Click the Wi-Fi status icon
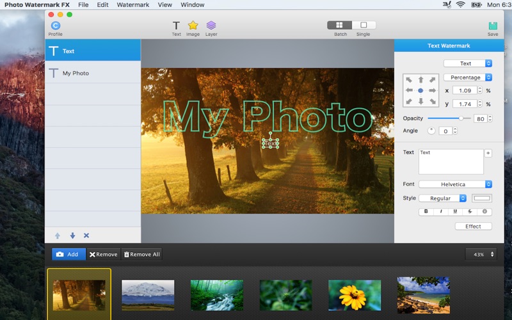The height and width of the screenshot is (320, 512). click(460, 4)
